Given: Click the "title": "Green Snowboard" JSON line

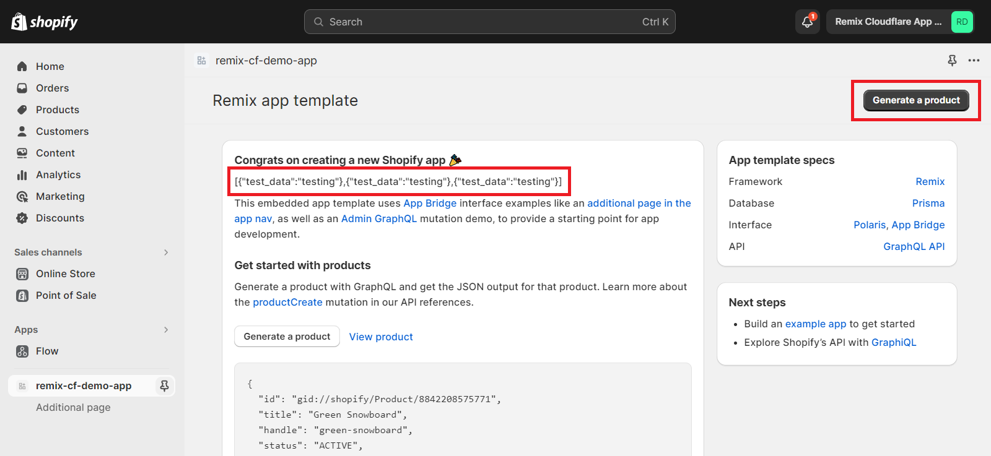Looking at the screenshot, I should 333,415.
